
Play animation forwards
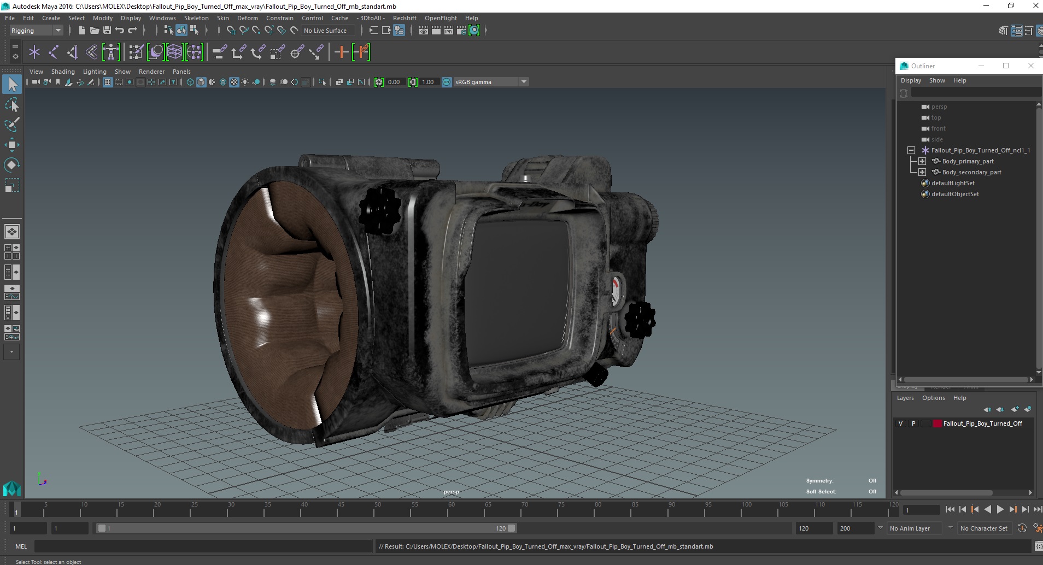point(1000,509)
